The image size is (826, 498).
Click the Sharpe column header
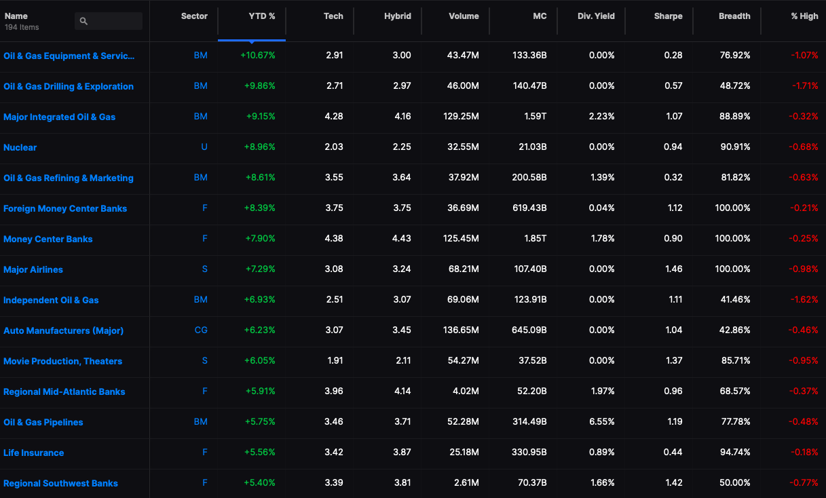669,16
